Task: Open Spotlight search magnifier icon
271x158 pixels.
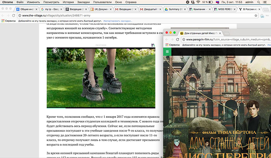Action: tap(259, 2)
